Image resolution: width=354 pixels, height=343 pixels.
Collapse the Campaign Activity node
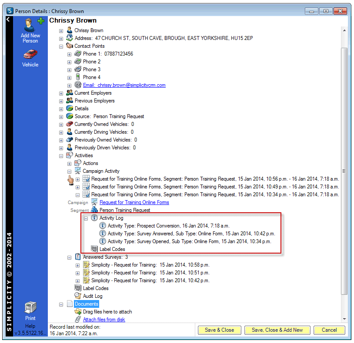pyautogui.click(x=69, y=171)
